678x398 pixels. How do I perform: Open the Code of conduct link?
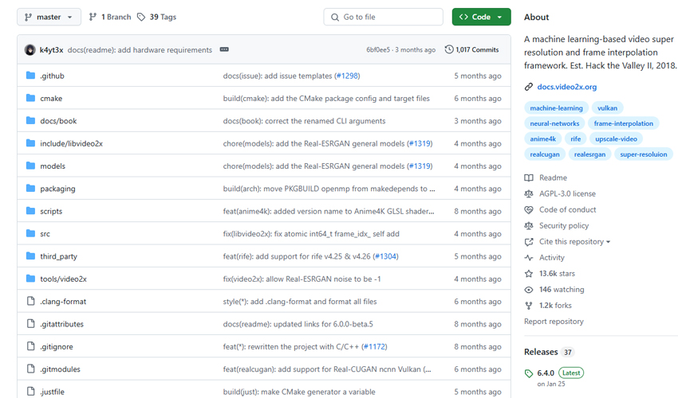coord(567,210)
